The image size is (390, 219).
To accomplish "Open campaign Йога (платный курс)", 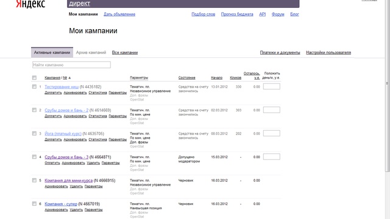I will click(63, 134).
